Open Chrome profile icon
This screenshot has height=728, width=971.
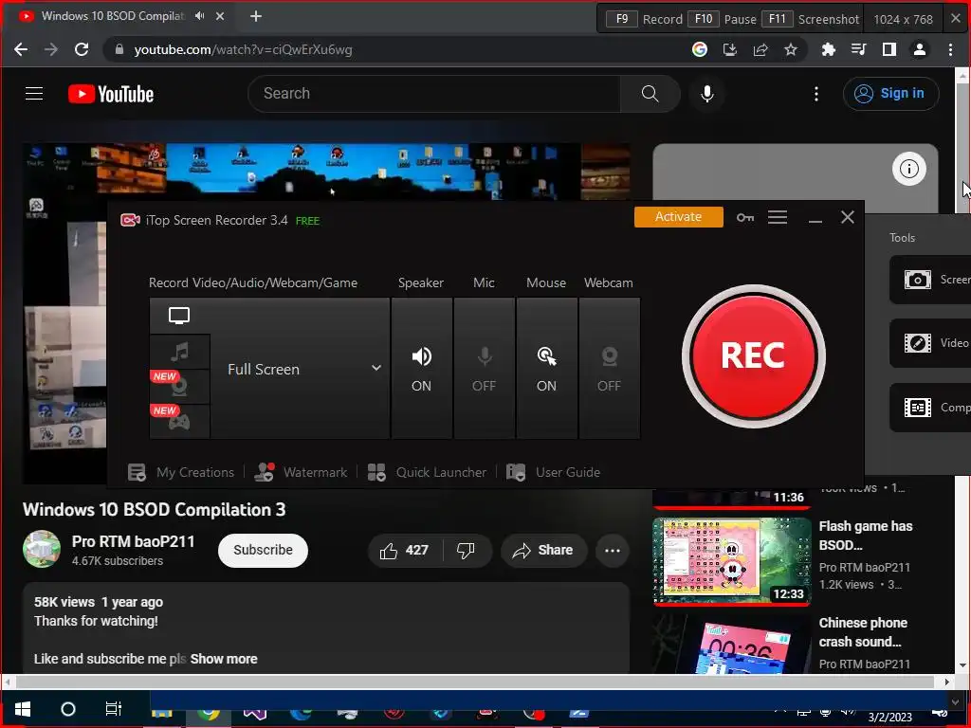coord(920,49)
